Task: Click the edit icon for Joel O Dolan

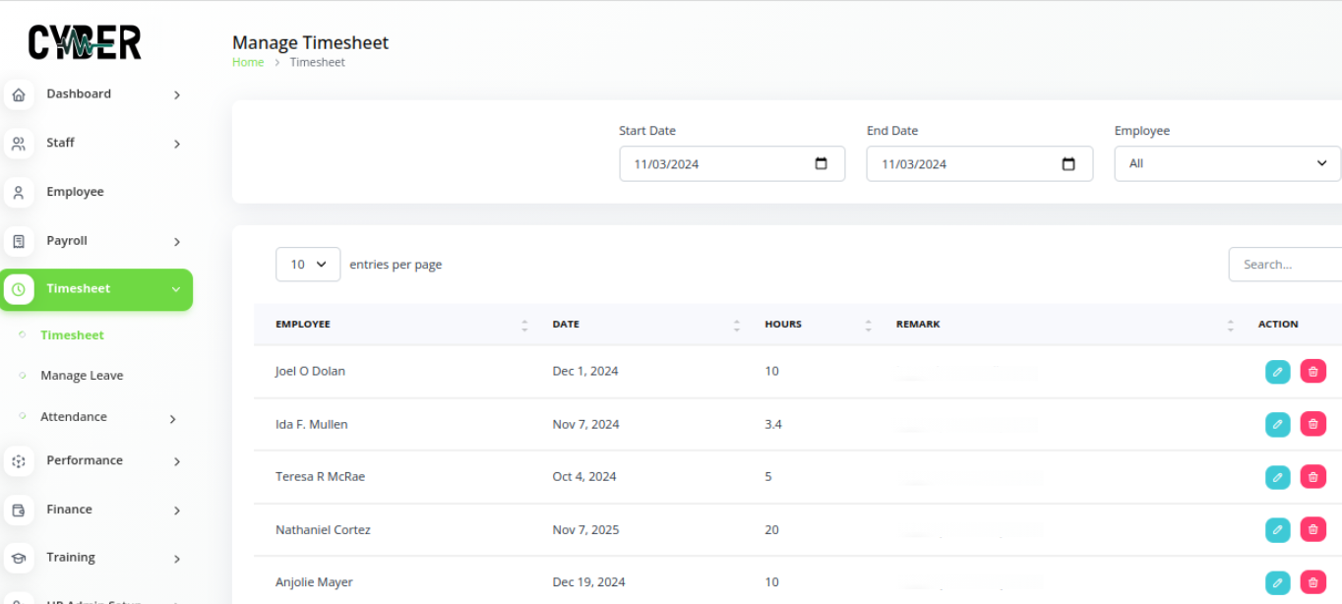Action: 1277,371
